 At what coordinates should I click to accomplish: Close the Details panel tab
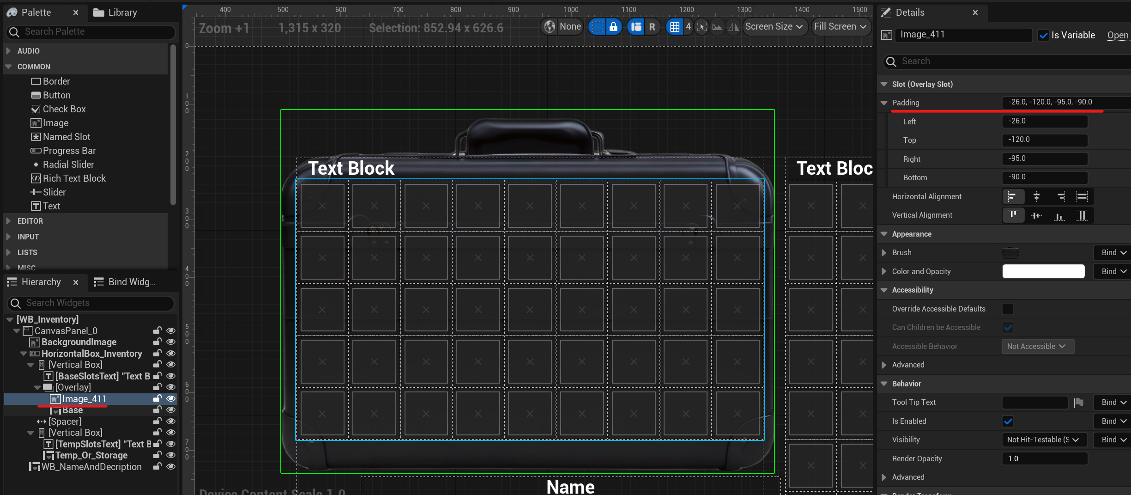[x=975, y=12]
